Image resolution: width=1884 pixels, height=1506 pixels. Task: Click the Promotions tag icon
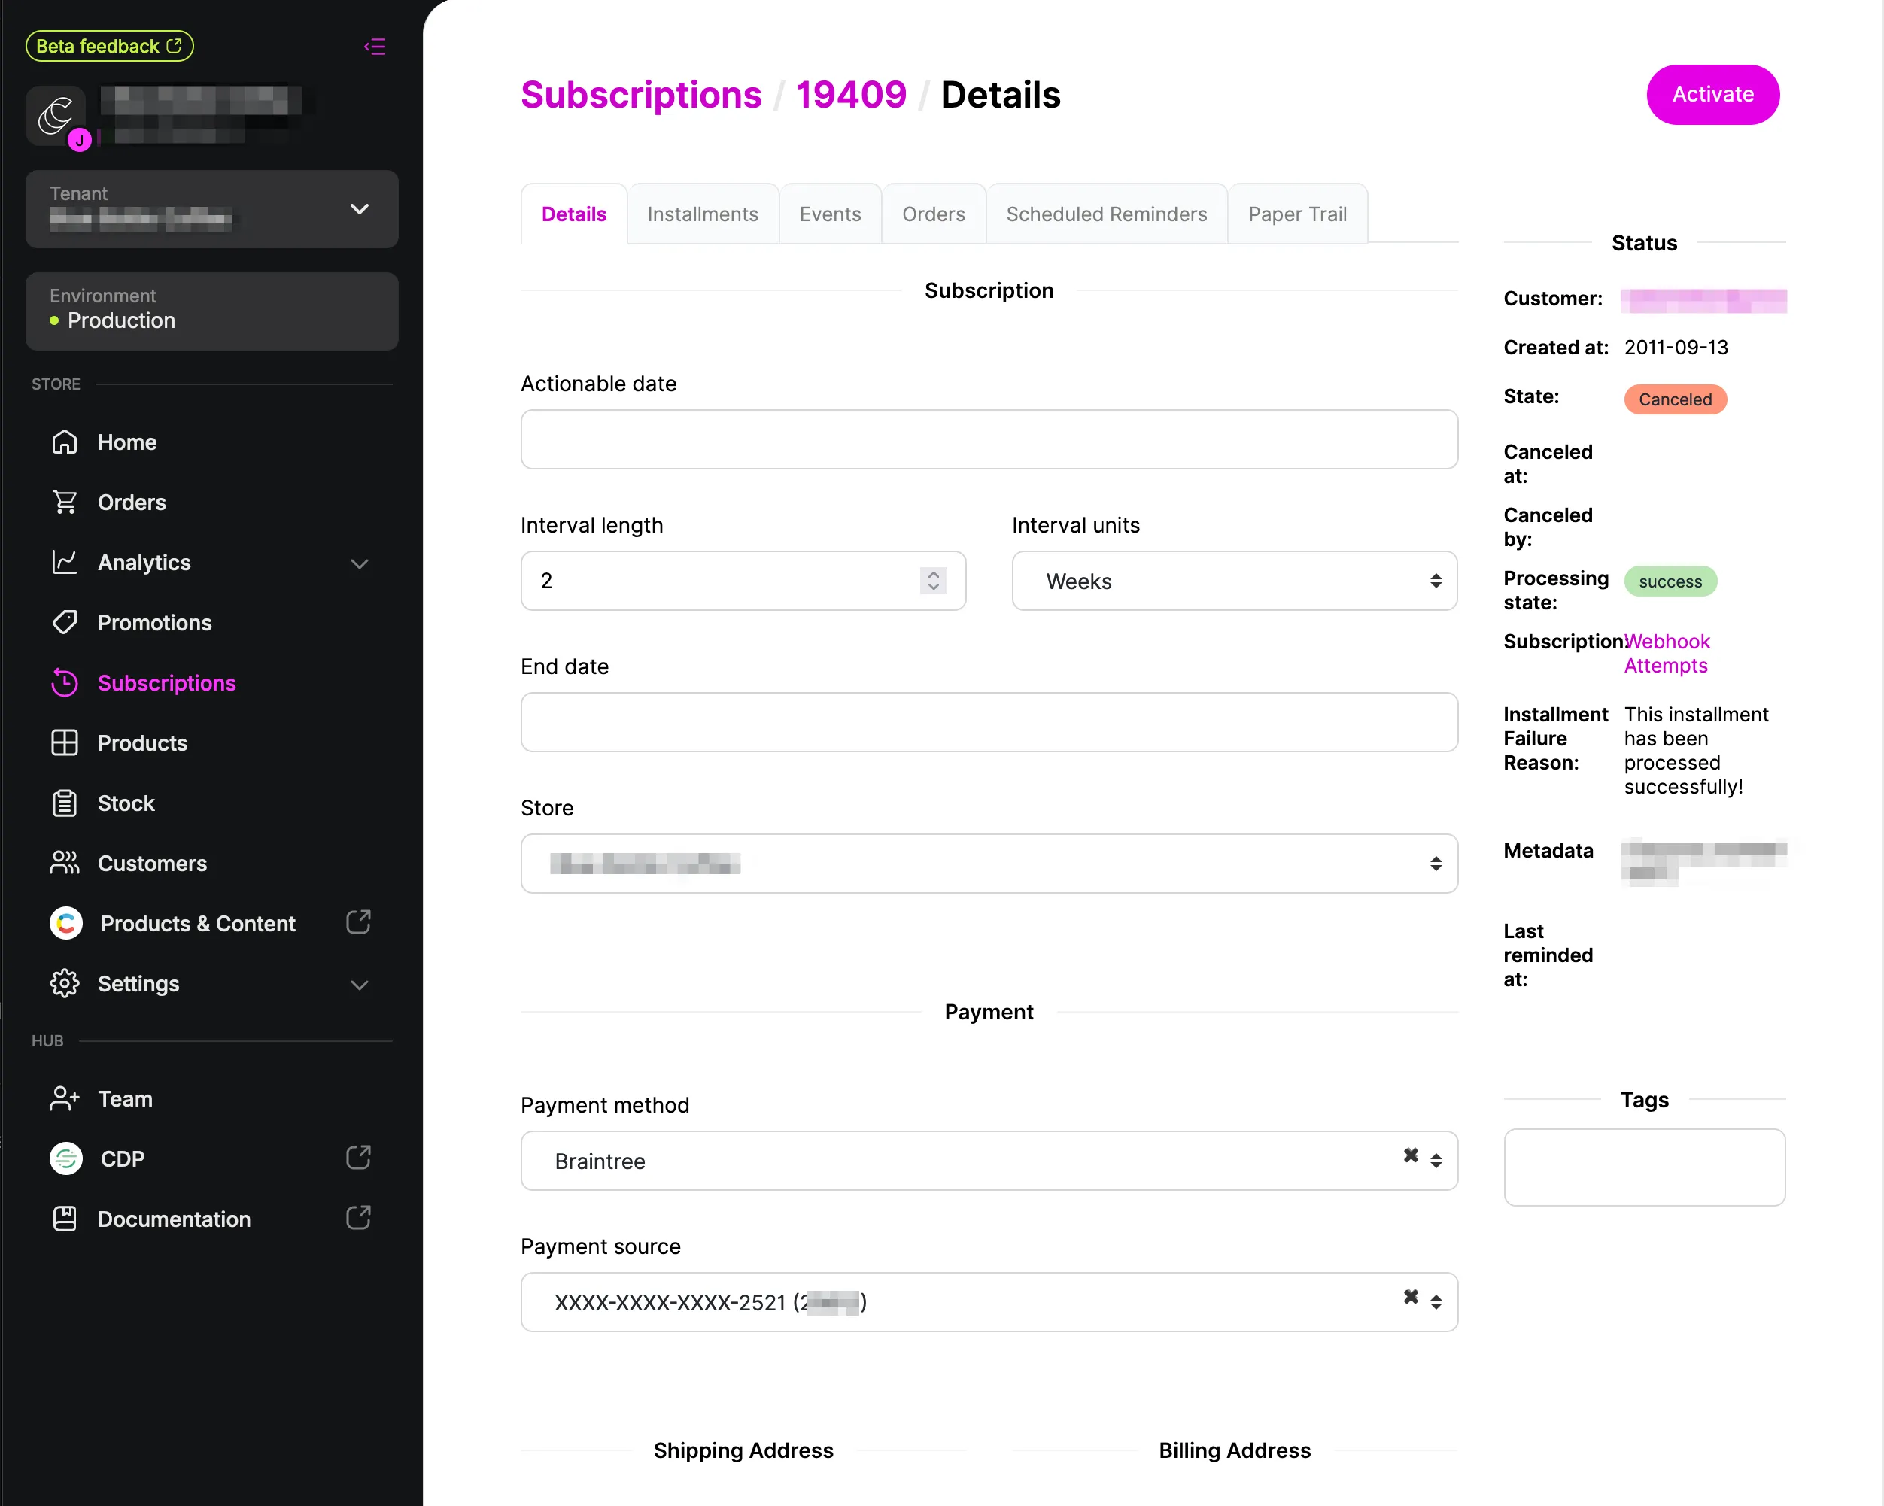click(x=65, y=623)
